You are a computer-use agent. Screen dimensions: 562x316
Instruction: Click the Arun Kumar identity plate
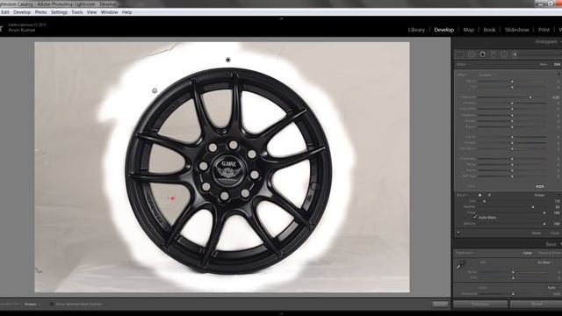pos(22,30)
